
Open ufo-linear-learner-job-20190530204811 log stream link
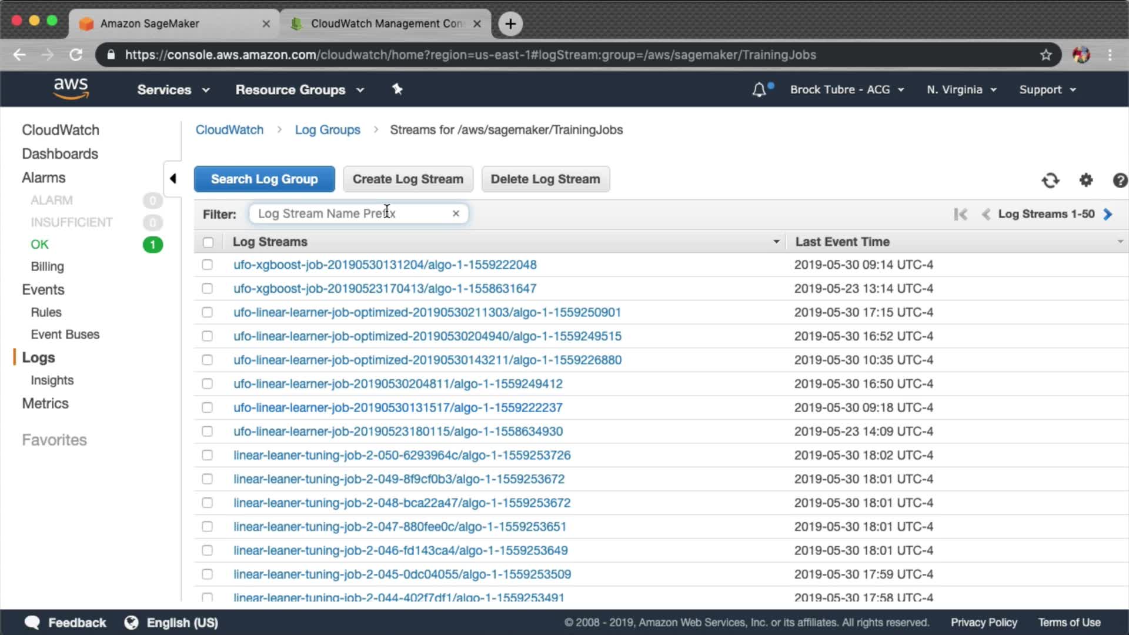pyautogui.click(x=398, y=384)
